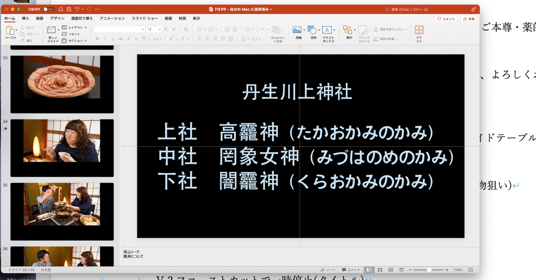Select slide 34 thumbnail of woman eating
This screenshot has height=280, width=536.
tap(62, 148)
